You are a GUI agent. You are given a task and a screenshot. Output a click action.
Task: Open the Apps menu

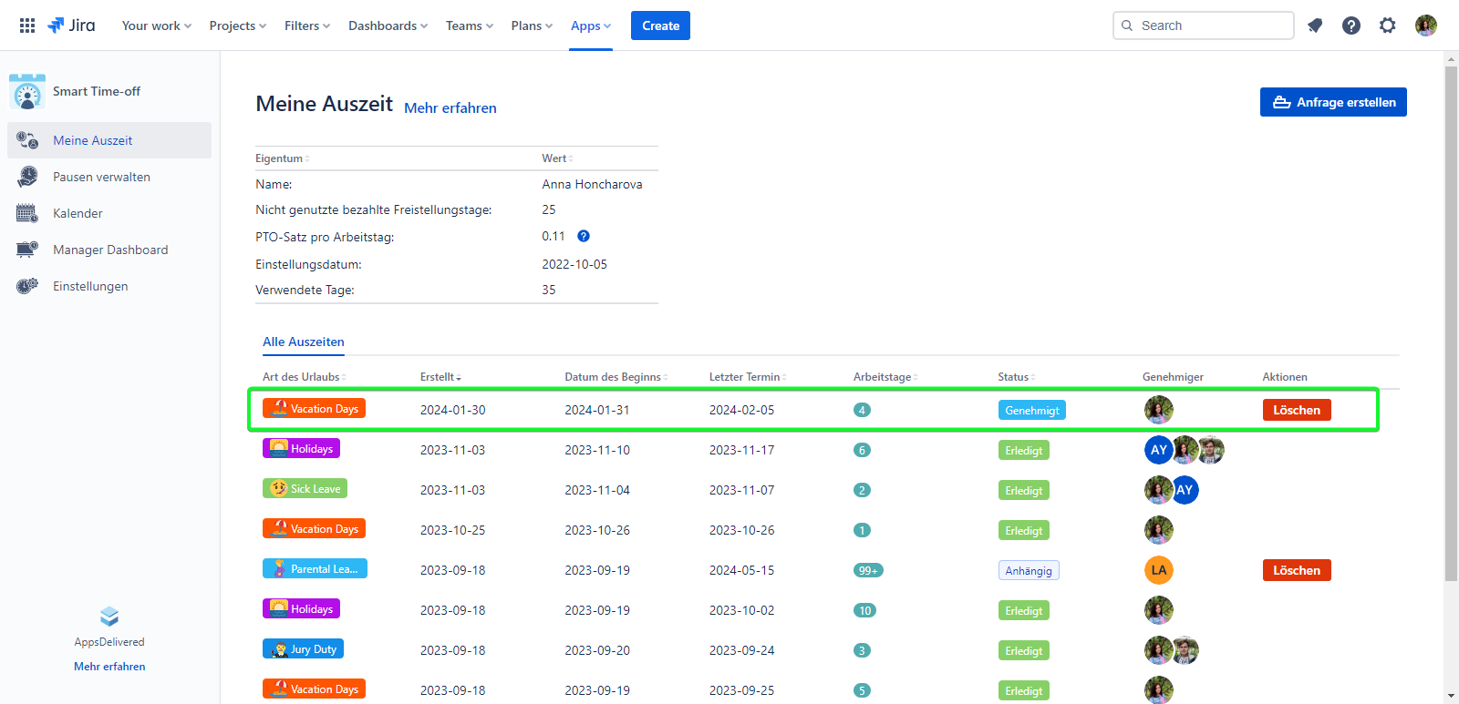(x=591, y=26)
